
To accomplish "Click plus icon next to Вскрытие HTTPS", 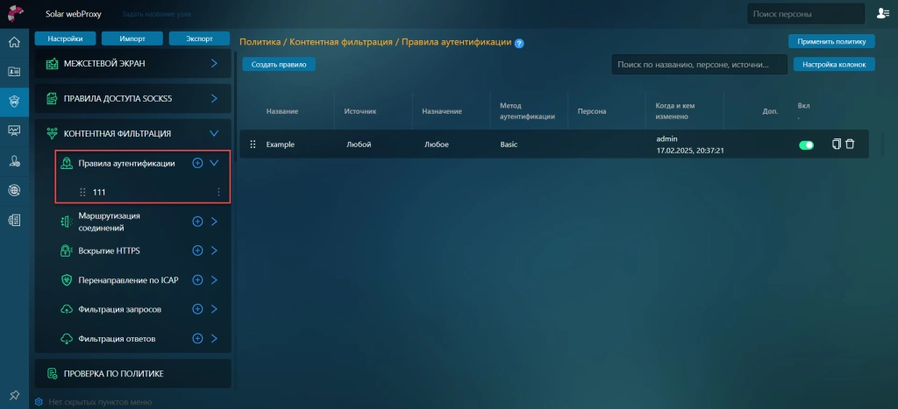I will [197, 250].
